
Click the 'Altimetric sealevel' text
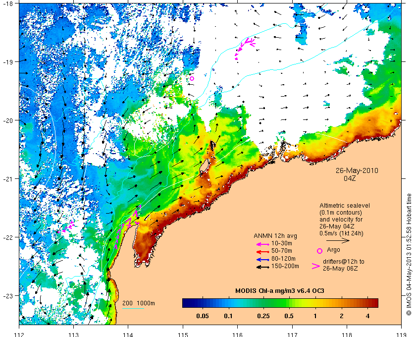344,206
